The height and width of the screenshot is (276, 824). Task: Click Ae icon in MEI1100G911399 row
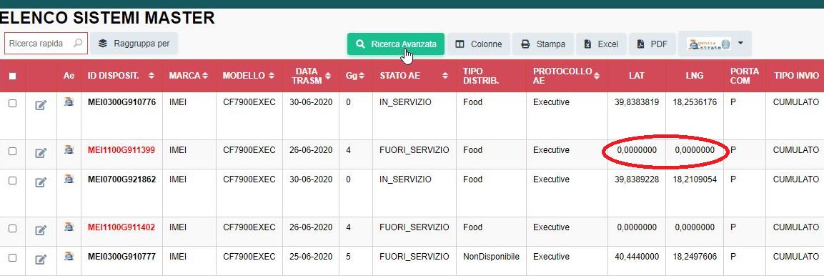(69, 150)
